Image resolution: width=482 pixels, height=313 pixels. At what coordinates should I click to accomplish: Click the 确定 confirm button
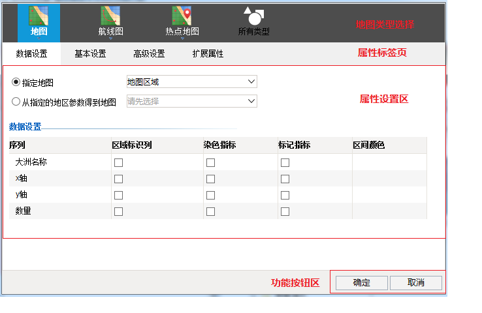click(362, 282)
